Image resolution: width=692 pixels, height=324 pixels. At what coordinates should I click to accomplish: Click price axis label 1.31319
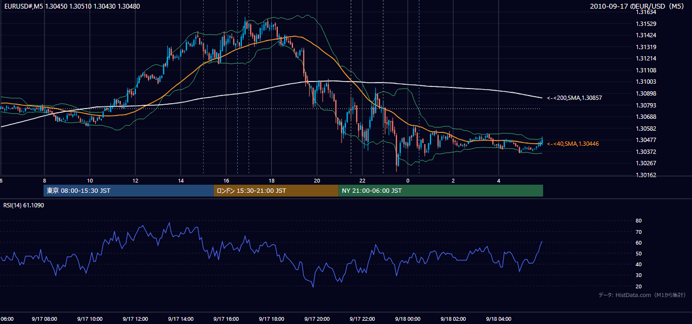[x=647, y=47]
